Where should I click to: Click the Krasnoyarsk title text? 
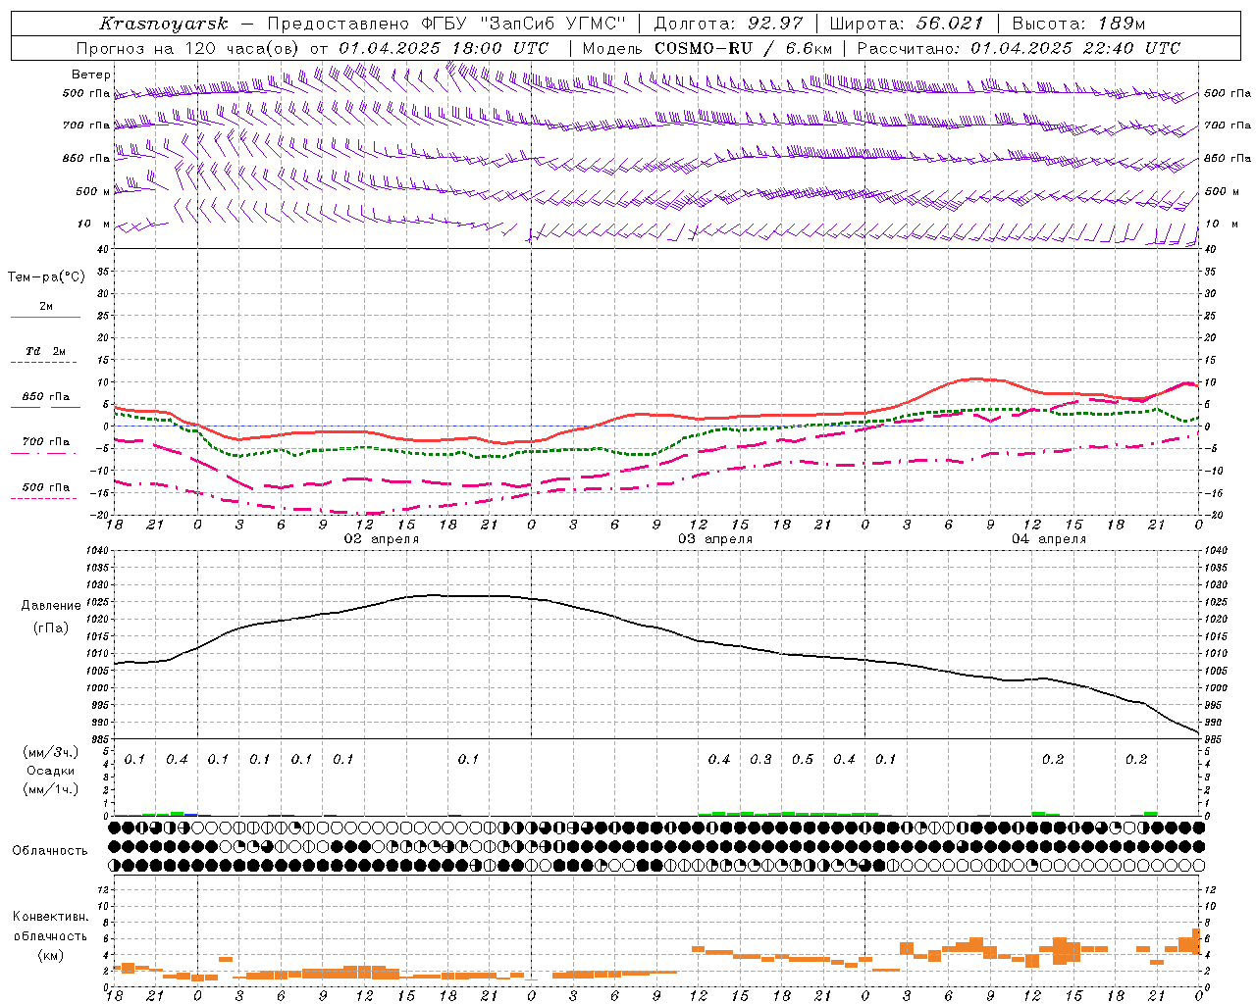(164, 24)
